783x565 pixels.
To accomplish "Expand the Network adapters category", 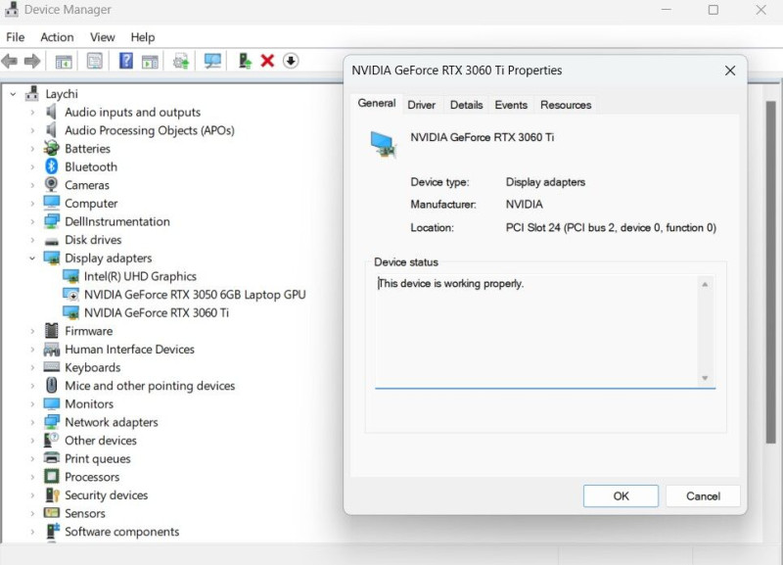I will pos(32,422).
